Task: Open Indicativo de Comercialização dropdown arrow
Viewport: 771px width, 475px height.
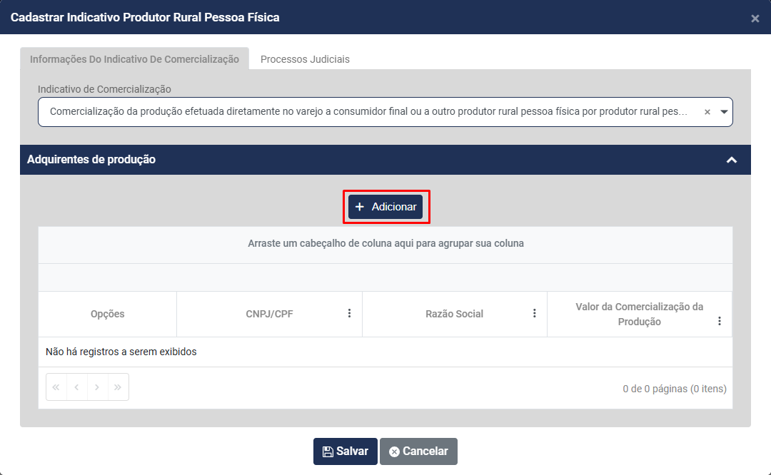Action: (x=724, y=112)
